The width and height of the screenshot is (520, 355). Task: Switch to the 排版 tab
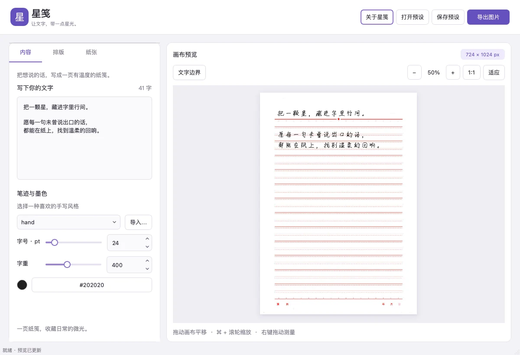[x=58, y=52]
